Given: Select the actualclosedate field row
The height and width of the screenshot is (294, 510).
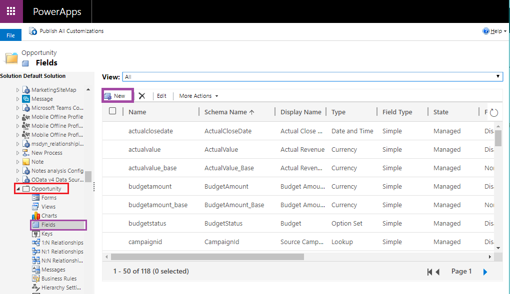Looking at the screenshot, I should [298, 131].
